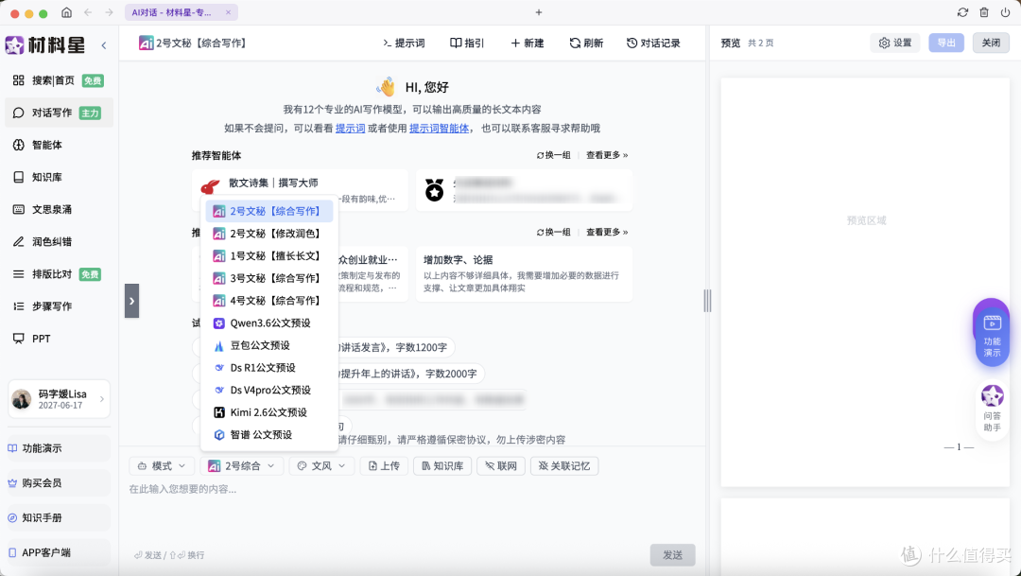The height and width of the screenshot is (576, 1021).
Task: Select Qwen3.6公文预设 model
Action: pyautogui.click(x=268, y=323)
